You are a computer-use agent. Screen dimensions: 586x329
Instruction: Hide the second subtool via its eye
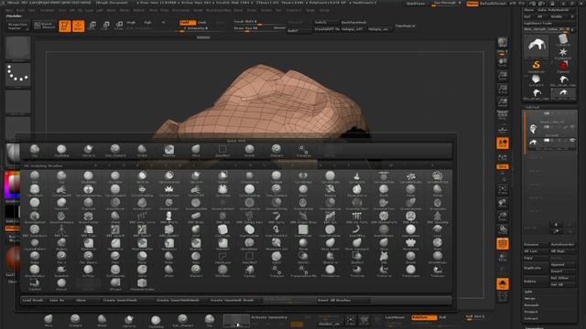click(x=571, y=141)
